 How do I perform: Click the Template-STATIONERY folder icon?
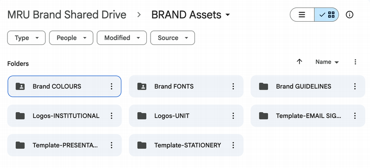pyautogui.click(x=142, y=145)
